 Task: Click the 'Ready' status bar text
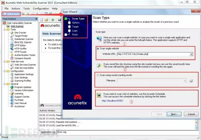[5, 137]
